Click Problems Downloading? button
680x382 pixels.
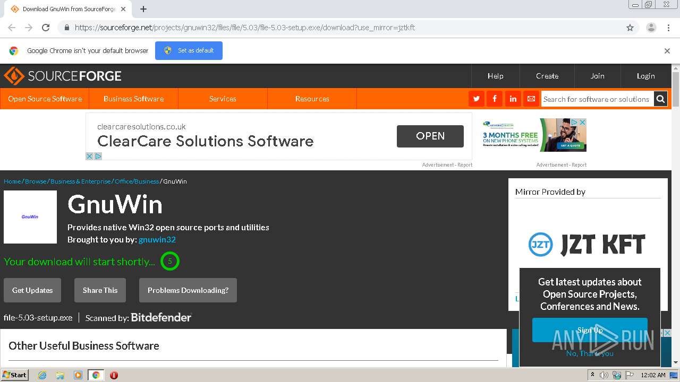[188, 290]
